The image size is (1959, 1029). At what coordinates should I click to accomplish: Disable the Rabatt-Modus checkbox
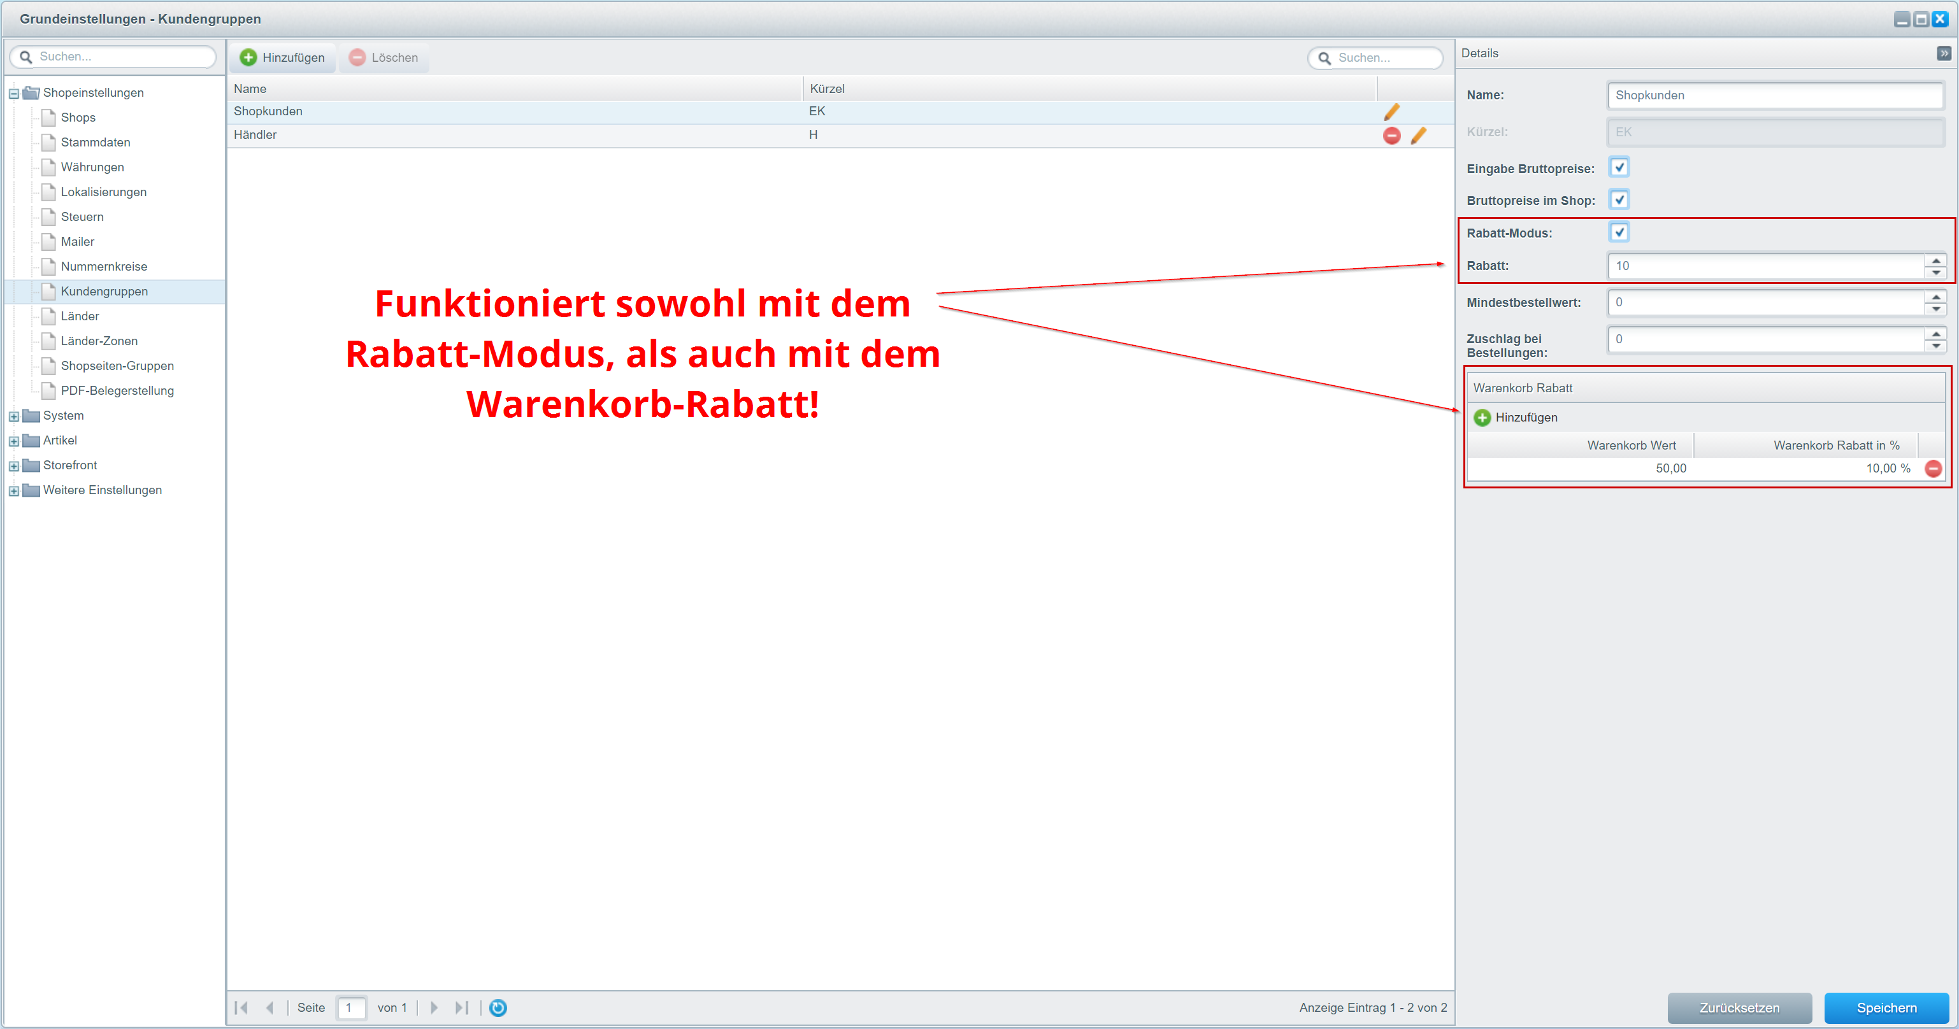click(1619, 232)
